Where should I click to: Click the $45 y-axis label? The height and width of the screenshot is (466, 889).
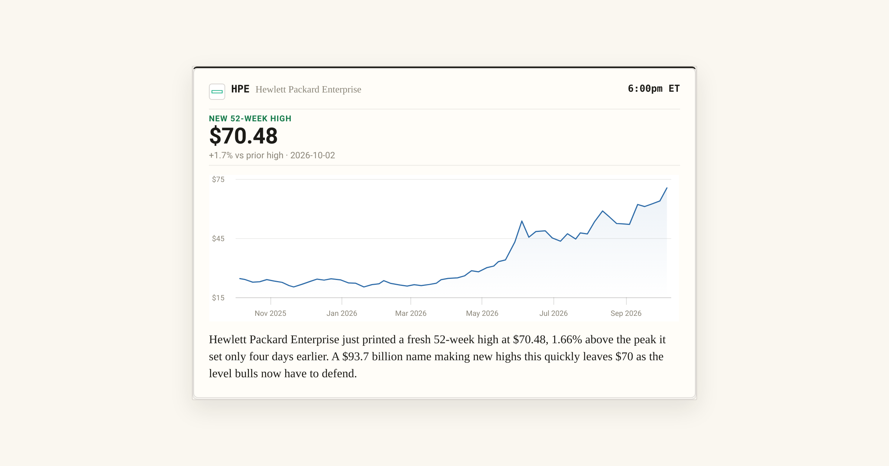(x=218, y=239)
